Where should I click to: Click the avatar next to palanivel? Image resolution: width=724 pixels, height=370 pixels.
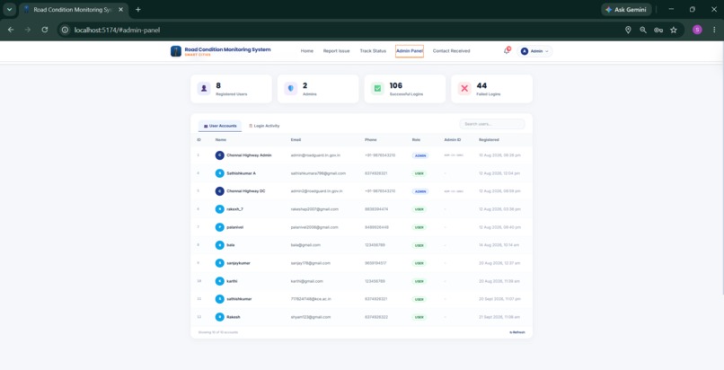click(220, 227)
